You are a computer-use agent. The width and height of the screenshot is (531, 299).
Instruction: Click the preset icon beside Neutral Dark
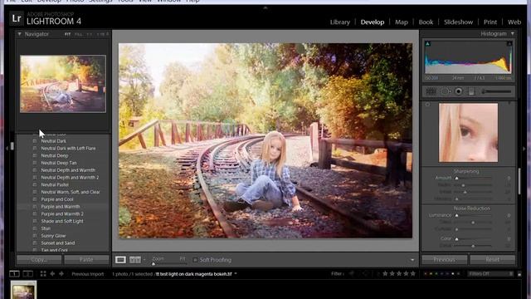tap(35, 141)
